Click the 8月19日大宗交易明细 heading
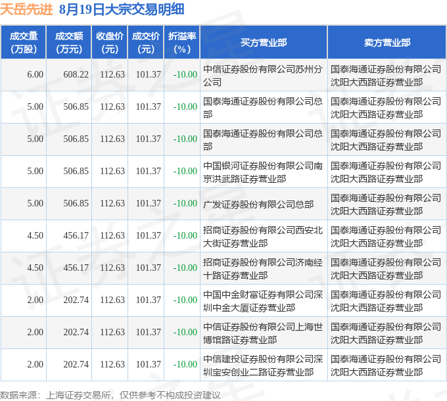The height and width of the screenshot is (401, 447). coord(122,9)
